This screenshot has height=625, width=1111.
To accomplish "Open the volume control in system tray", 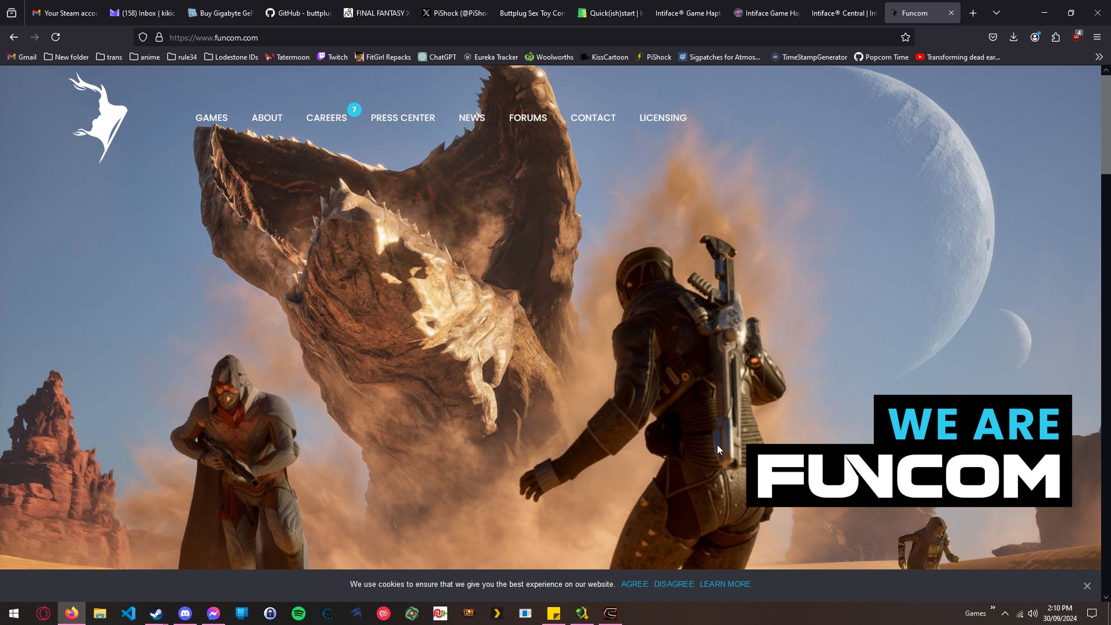I will (x=1033, y=613).
